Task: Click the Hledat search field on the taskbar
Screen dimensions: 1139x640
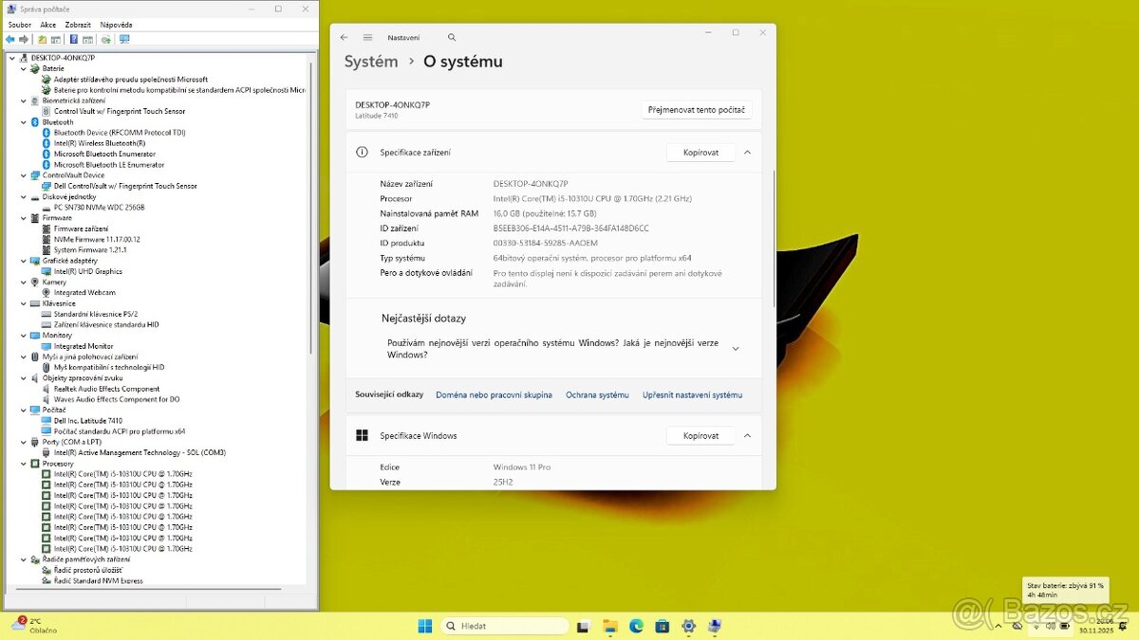Action: pyautogui.click(x=505, y=625)
